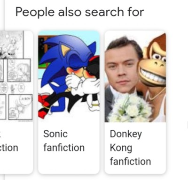Click the next card peeking at the right edge

click(x=188, y=125)
